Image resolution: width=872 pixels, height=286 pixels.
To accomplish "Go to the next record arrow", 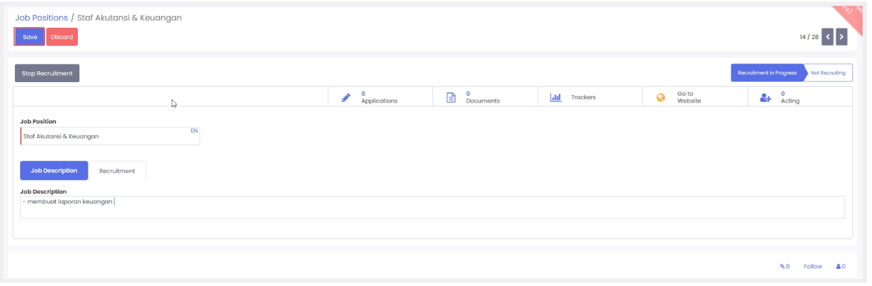I will 841,36.
